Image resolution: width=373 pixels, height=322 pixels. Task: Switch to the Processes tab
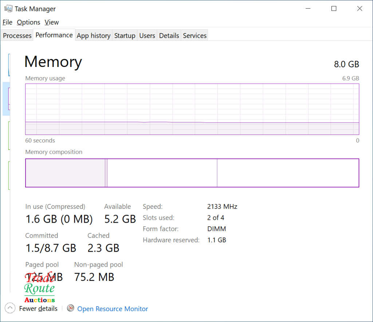pyautogui.click(x=17, y=36)
